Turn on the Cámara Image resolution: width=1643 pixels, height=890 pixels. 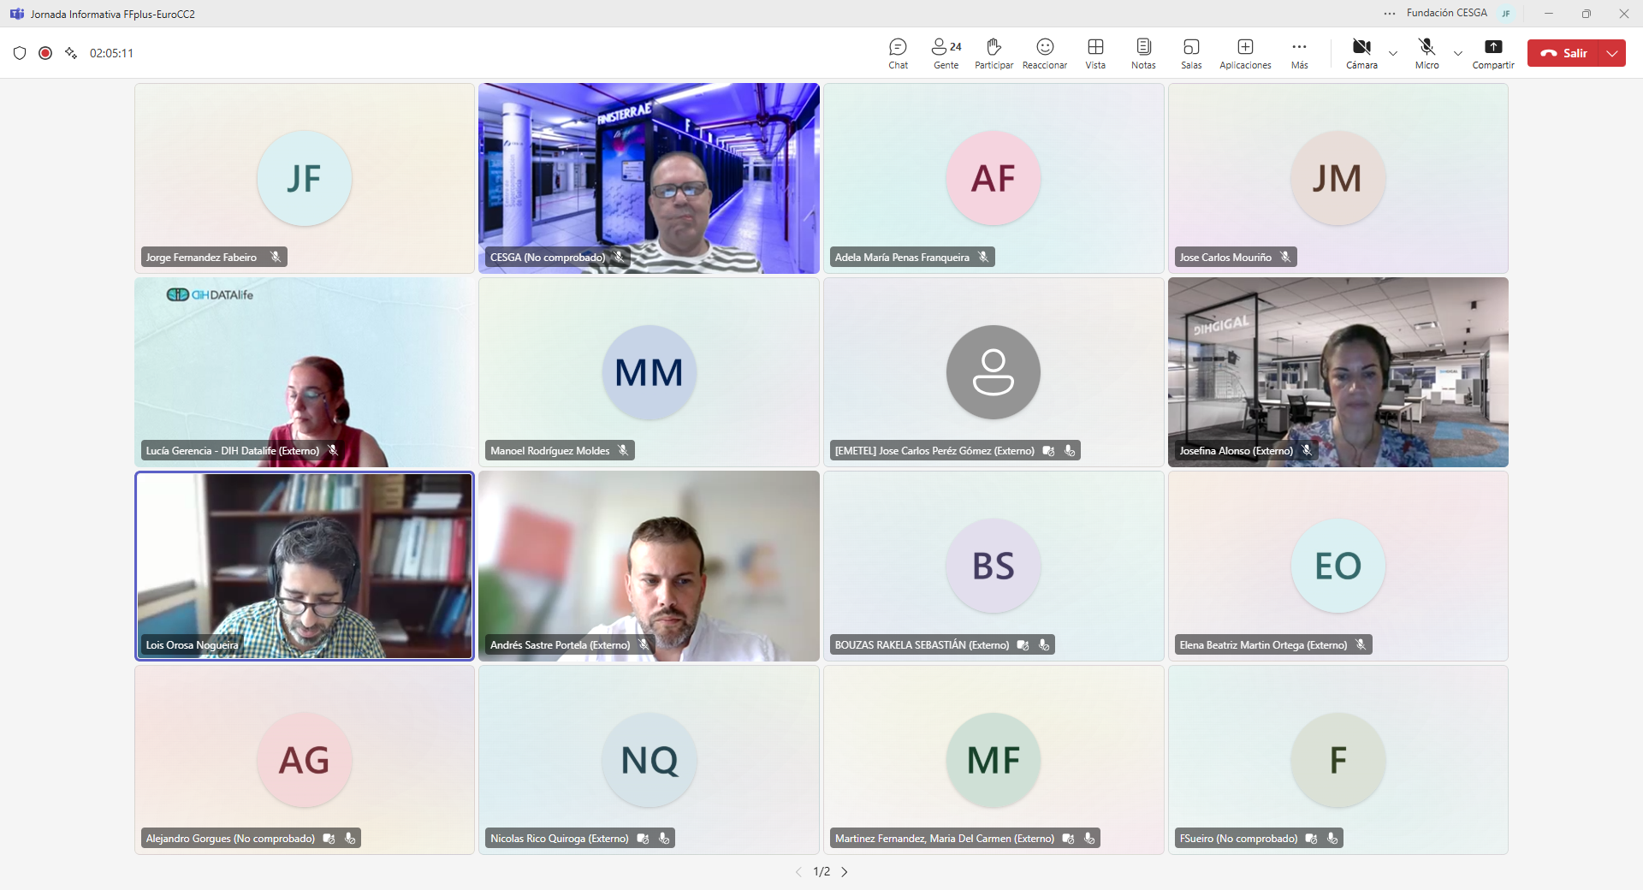tap(1361, 53)
